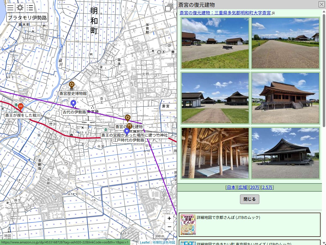
Task: Zoom in the map with plus button
Action: tap(169, 218)
